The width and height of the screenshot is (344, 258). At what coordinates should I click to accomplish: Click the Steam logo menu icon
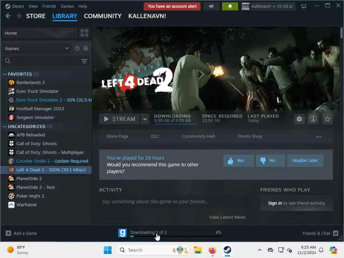pyautogui.click(x=7, y=6)
